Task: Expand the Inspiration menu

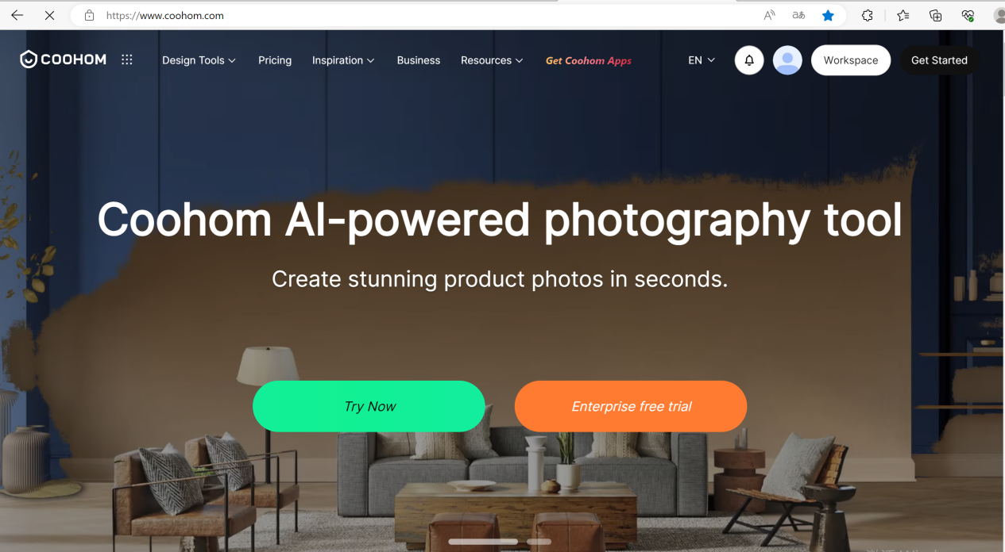Action: [343, 60]
